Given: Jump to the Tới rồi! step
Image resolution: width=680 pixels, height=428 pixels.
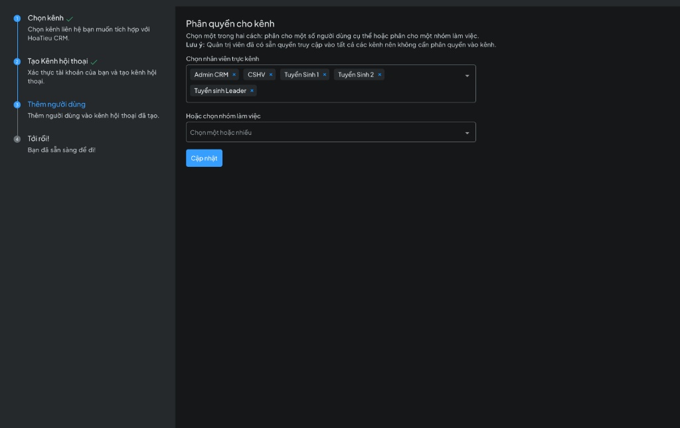Looking at the screenshot, I should pyautogui.click(x=39, y=139).
